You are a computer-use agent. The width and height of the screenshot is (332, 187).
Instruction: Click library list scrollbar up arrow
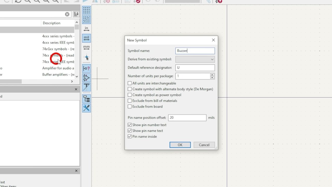[77, 22]
